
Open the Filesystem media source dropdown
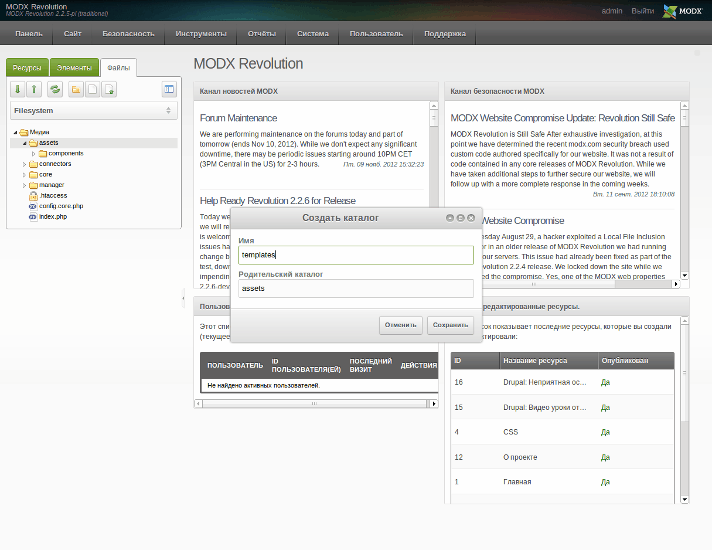click(x=168, y=110)
